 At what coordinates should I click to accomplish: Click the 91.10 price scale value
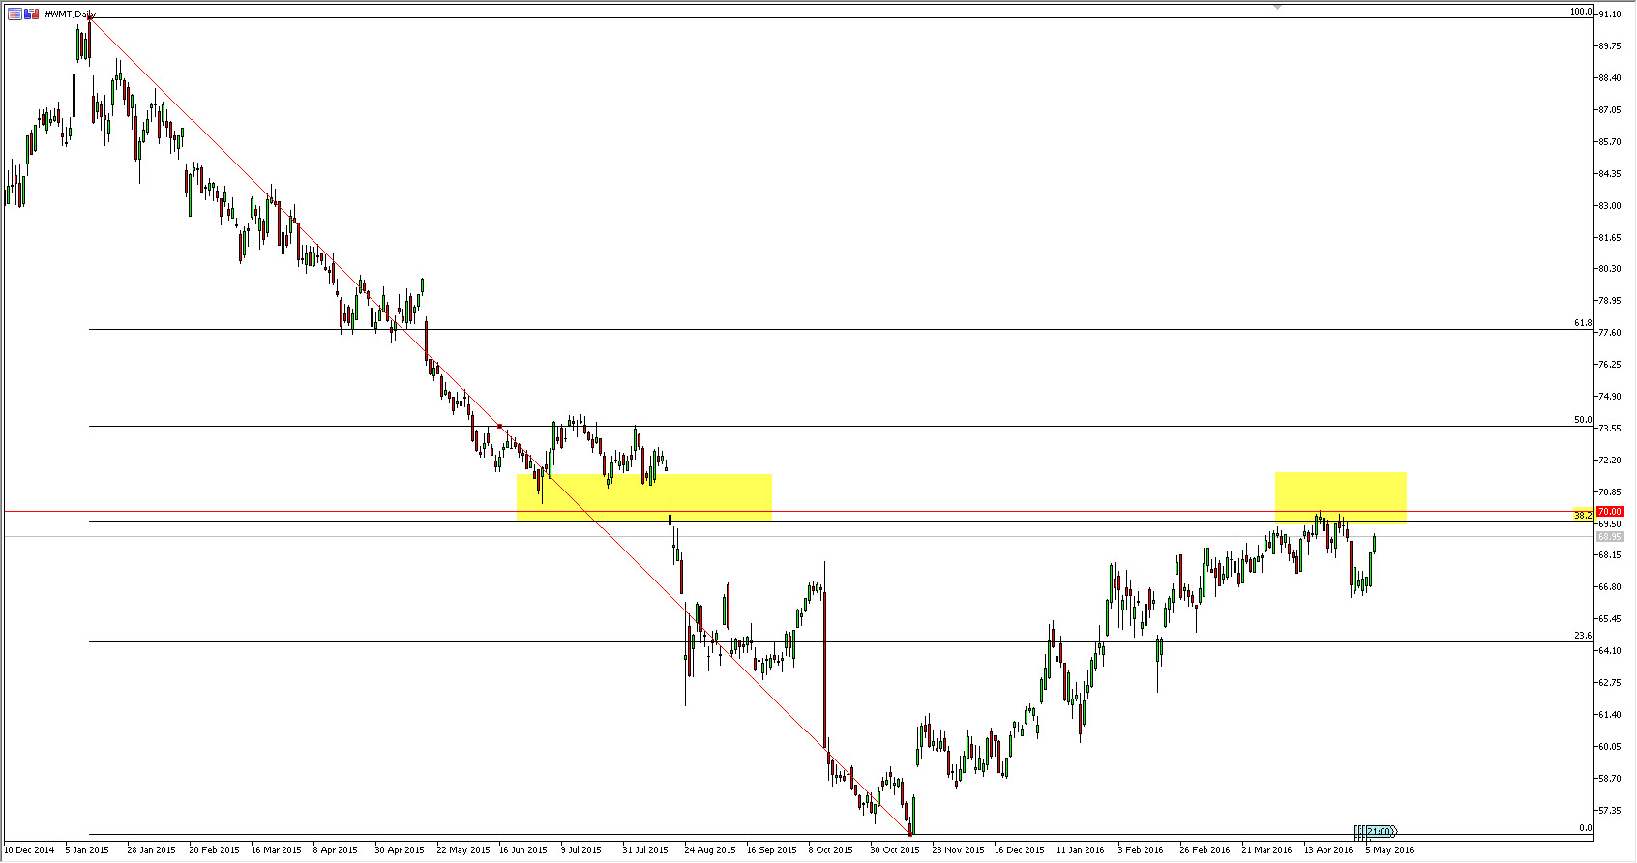click(x=1611, y=15)
